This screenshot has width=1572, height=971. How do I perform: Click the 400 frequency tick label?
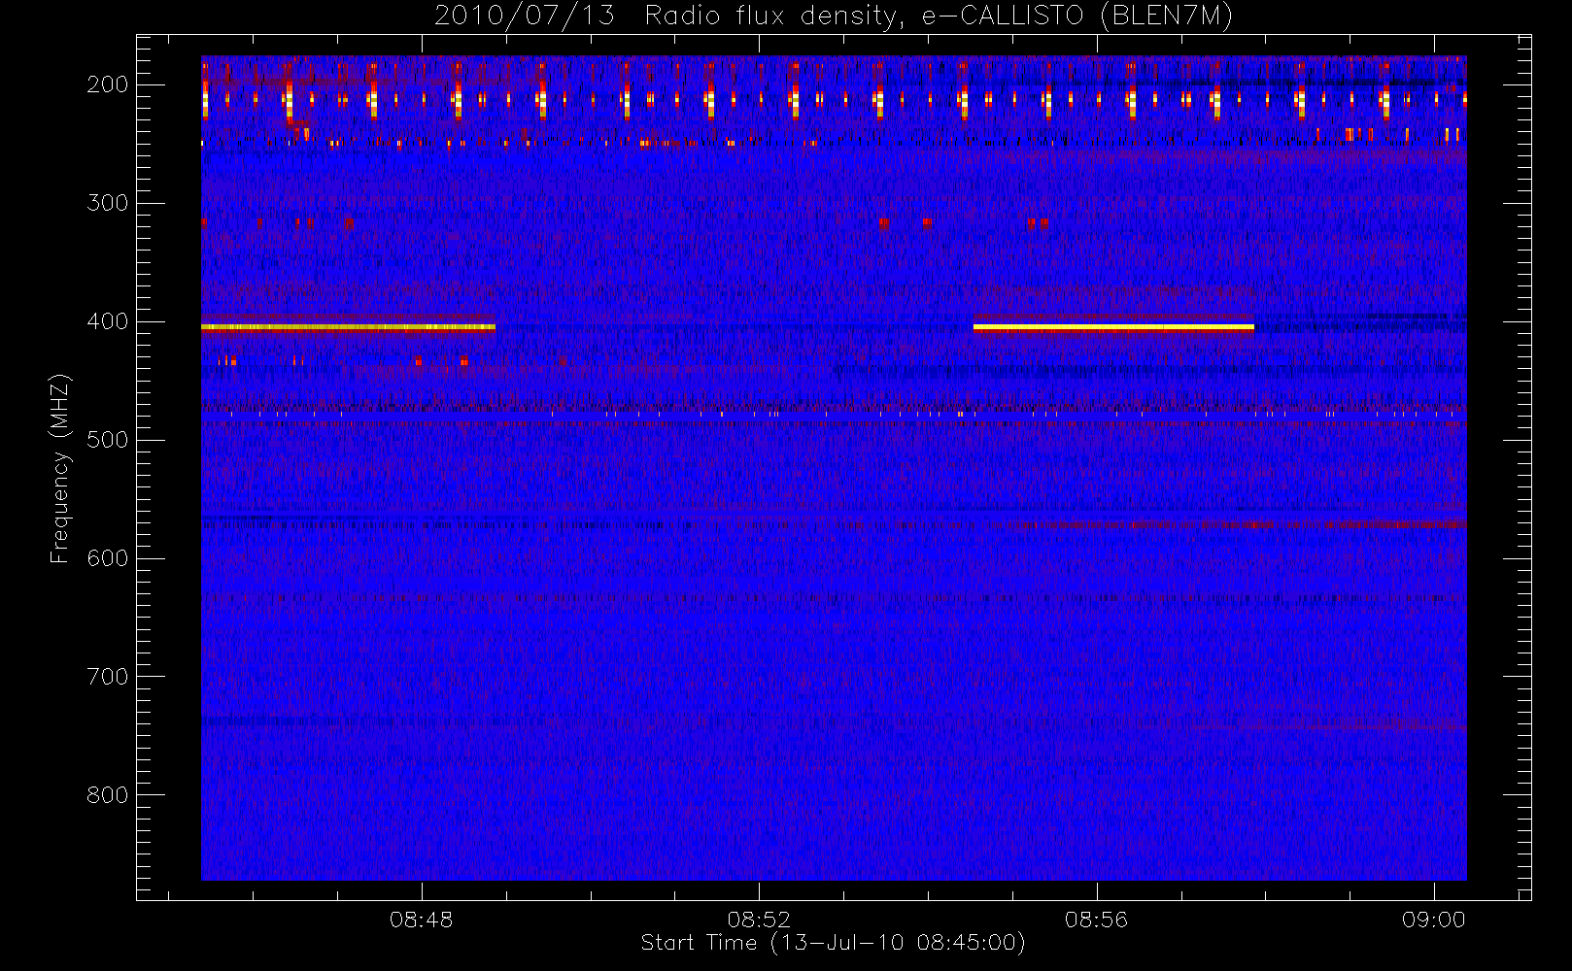tap(108, 321)
